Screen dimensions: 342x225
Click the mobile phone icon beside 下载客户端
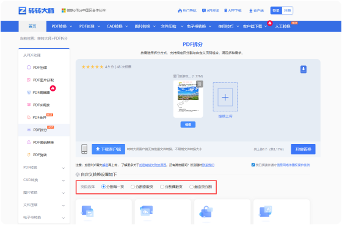pos(84,149)
